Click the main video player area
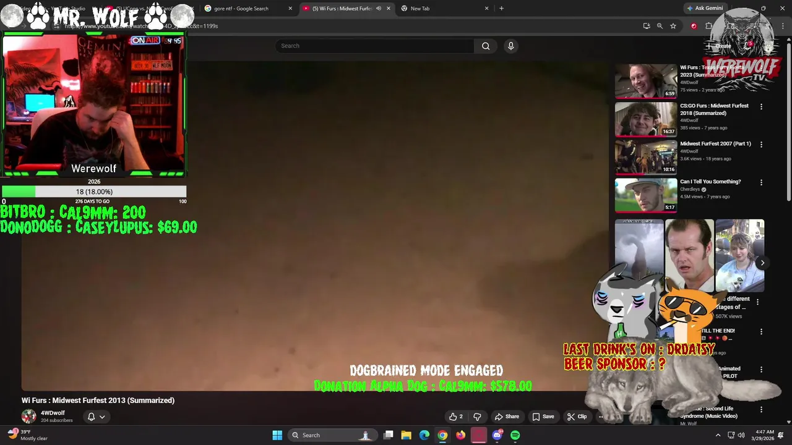792x445 pixels. click(316, 226)
